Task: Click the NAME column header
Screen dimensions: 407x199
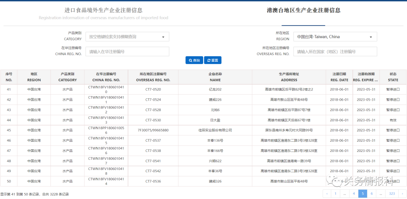Action: (215, 77)
